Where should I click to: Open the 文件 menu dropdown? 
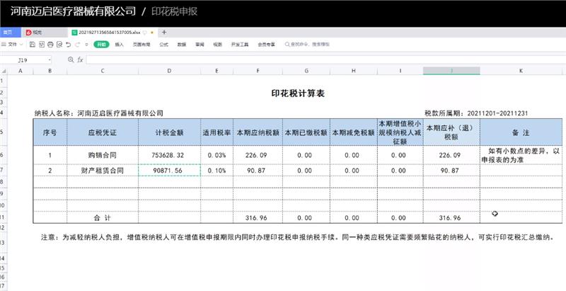tap(13, 44)
